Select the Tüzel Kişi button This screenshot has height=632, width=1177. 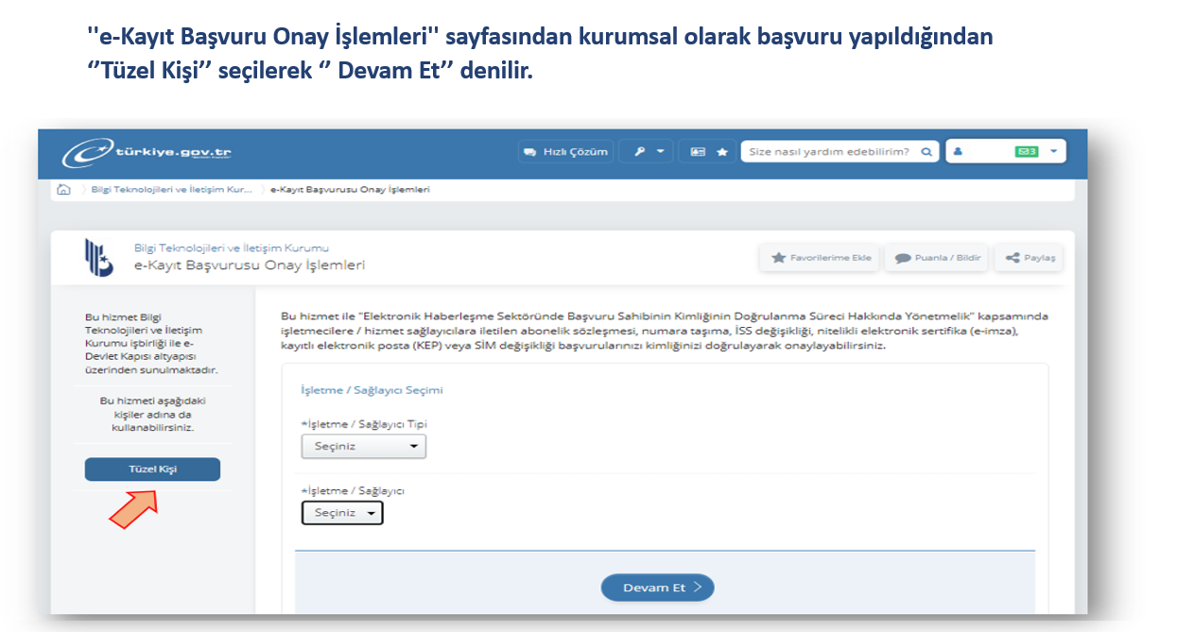(x=152, y=470)
